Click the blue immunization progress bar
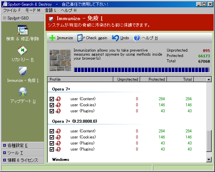 [142, 70]
